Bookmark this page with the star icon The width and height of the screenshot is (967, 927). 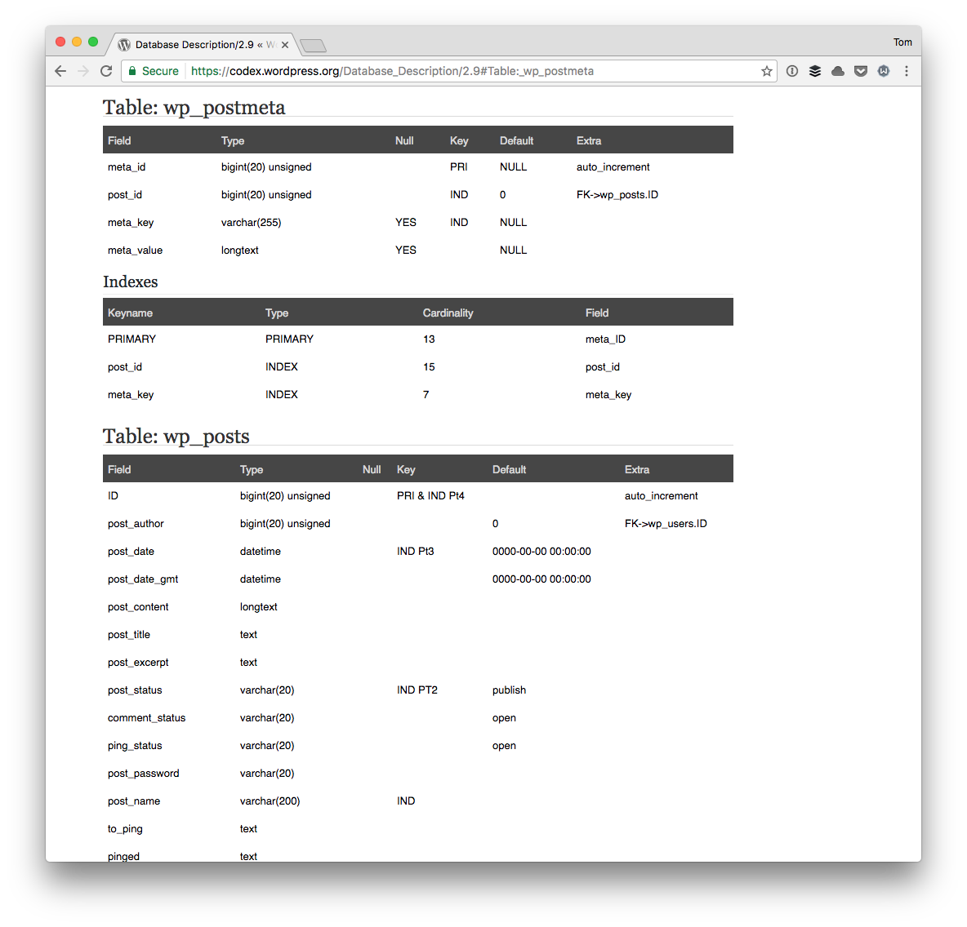pyautogui.click(x=766, y=71)
